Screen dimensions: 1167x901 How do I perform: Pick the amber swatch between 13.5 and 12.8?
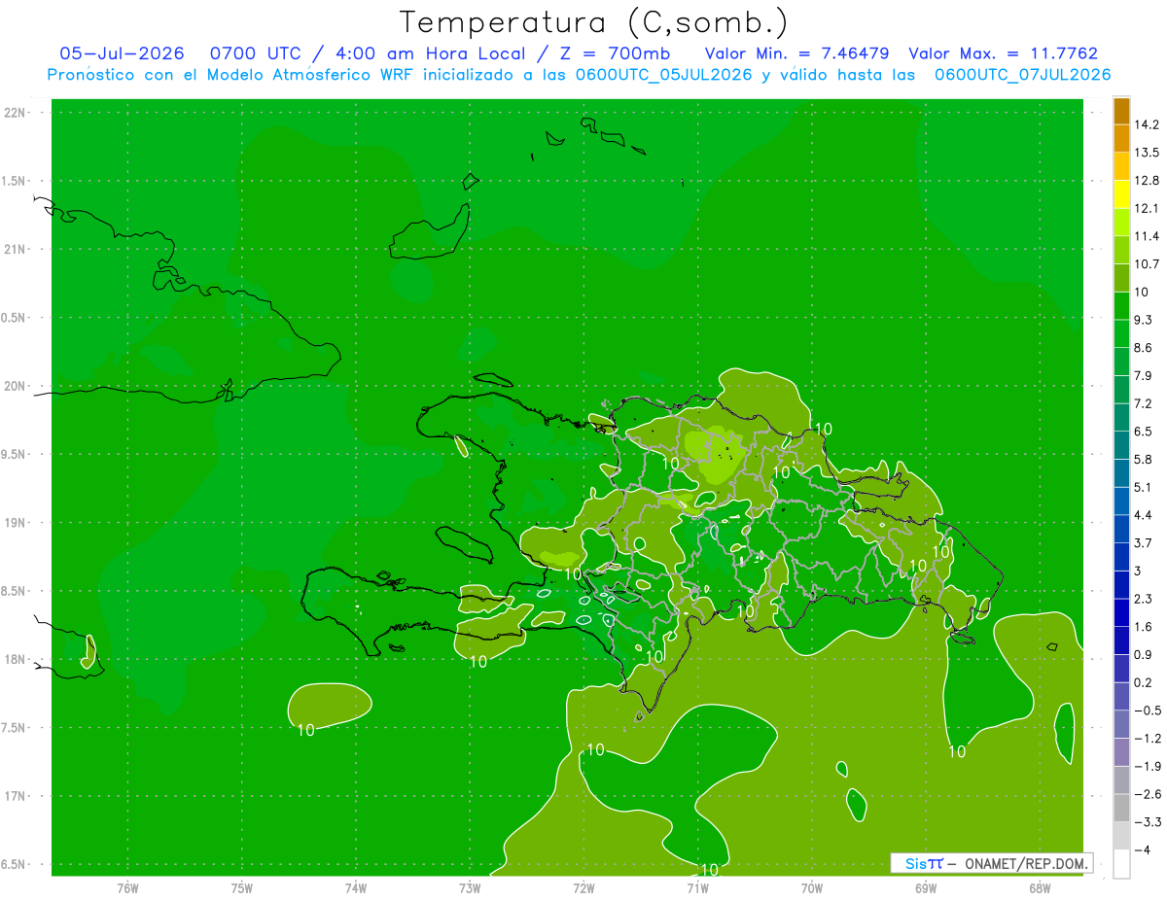pyautogui.click(x=1121, y=166)
